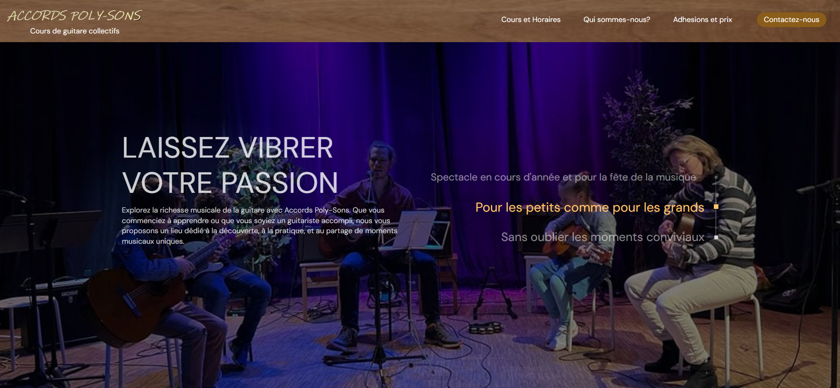Click the Accords Poly-Sons handwritten logo
This screenshot has width=840, height=388.
(x=74, y=16)
